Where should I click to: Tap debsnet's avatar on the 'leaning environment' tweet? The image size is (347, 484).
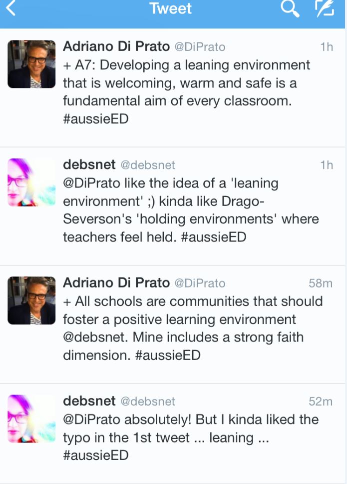click(x=31, y=182)
